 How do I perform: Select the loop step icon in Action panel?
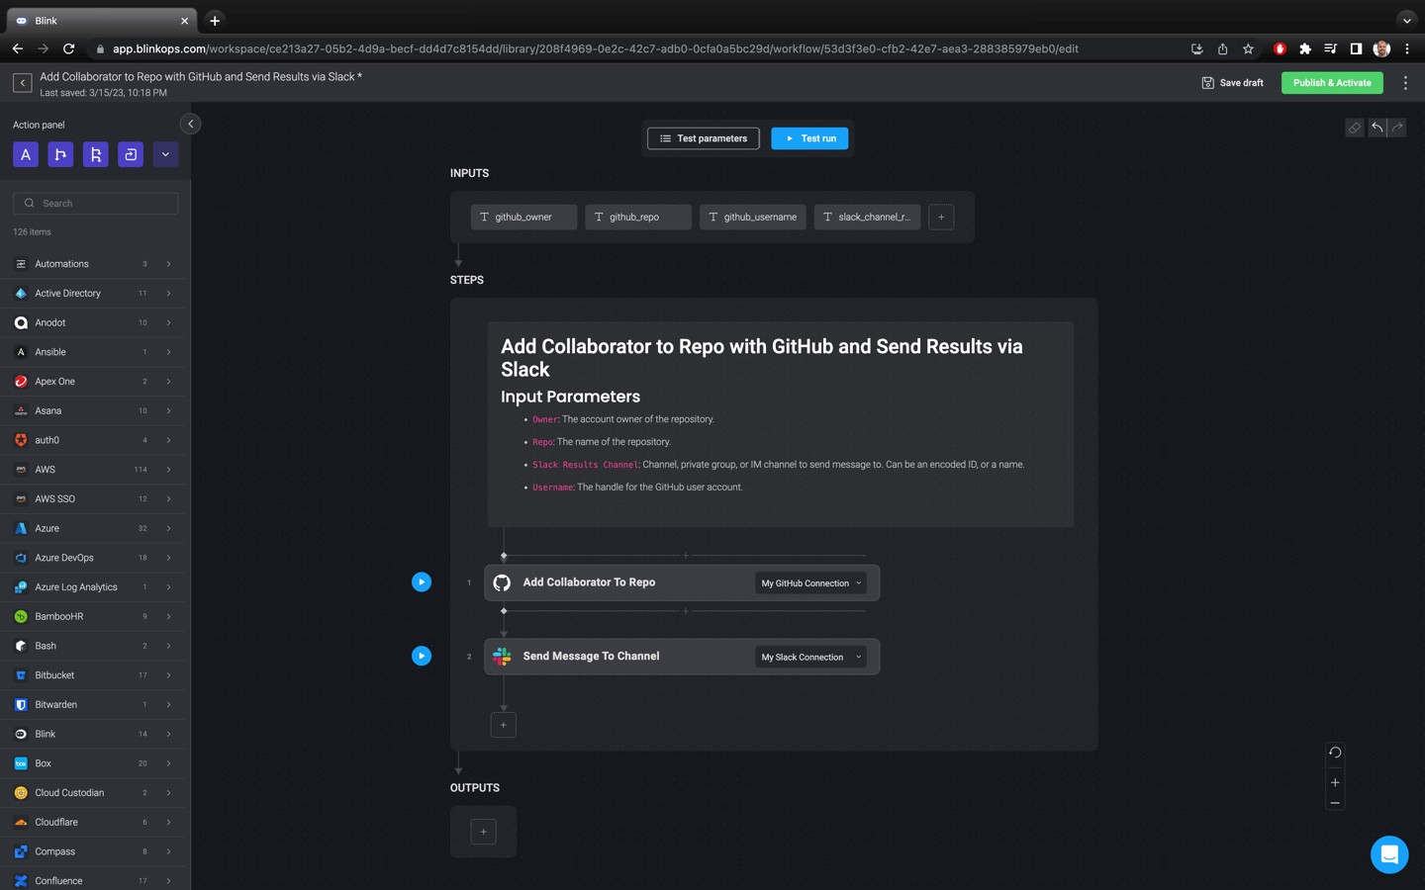(131, 154)
